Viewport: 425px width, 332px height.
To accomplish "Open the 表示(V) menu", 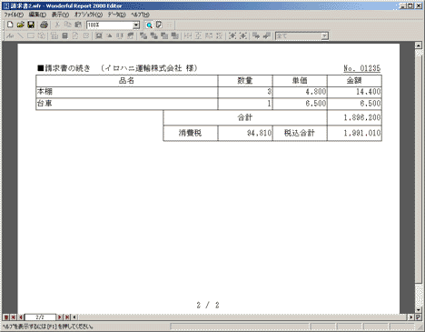I will coord(60,15).
